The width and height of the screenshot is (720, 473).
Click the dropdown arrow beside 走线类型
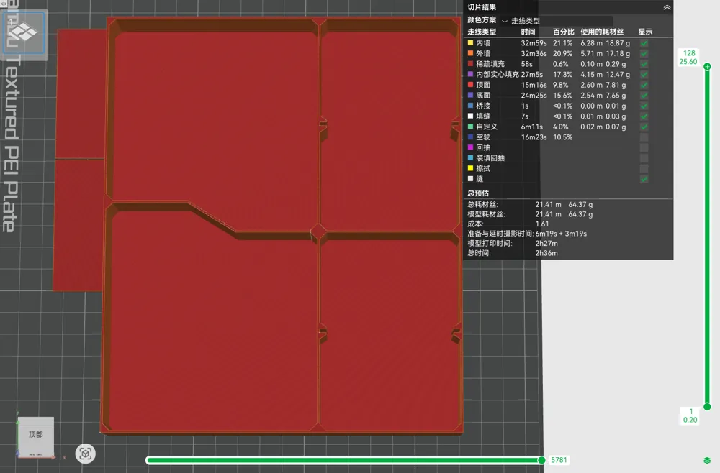[x=505, y=21]
